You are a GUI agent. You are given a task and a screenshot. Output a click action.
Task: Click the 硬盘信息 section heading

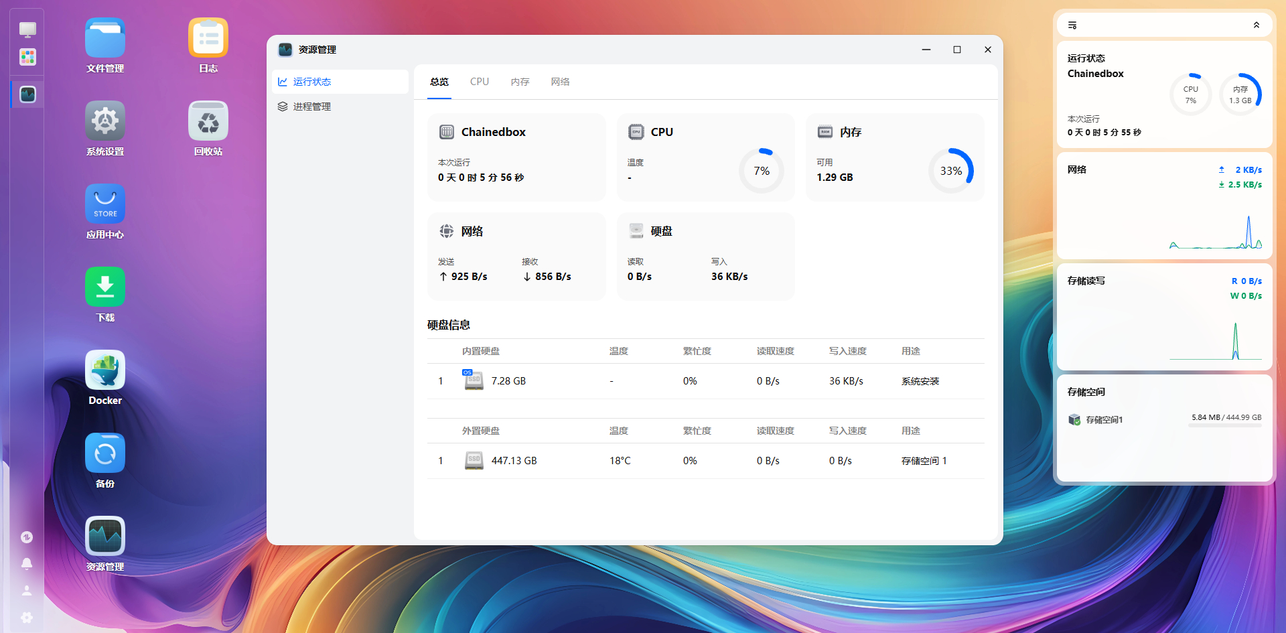[449, 325]
